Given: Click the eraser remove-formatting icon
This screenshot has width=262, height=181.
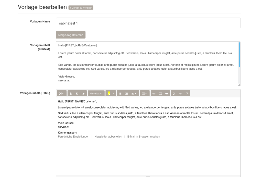Looking at the screenshot, I should 83,93.
